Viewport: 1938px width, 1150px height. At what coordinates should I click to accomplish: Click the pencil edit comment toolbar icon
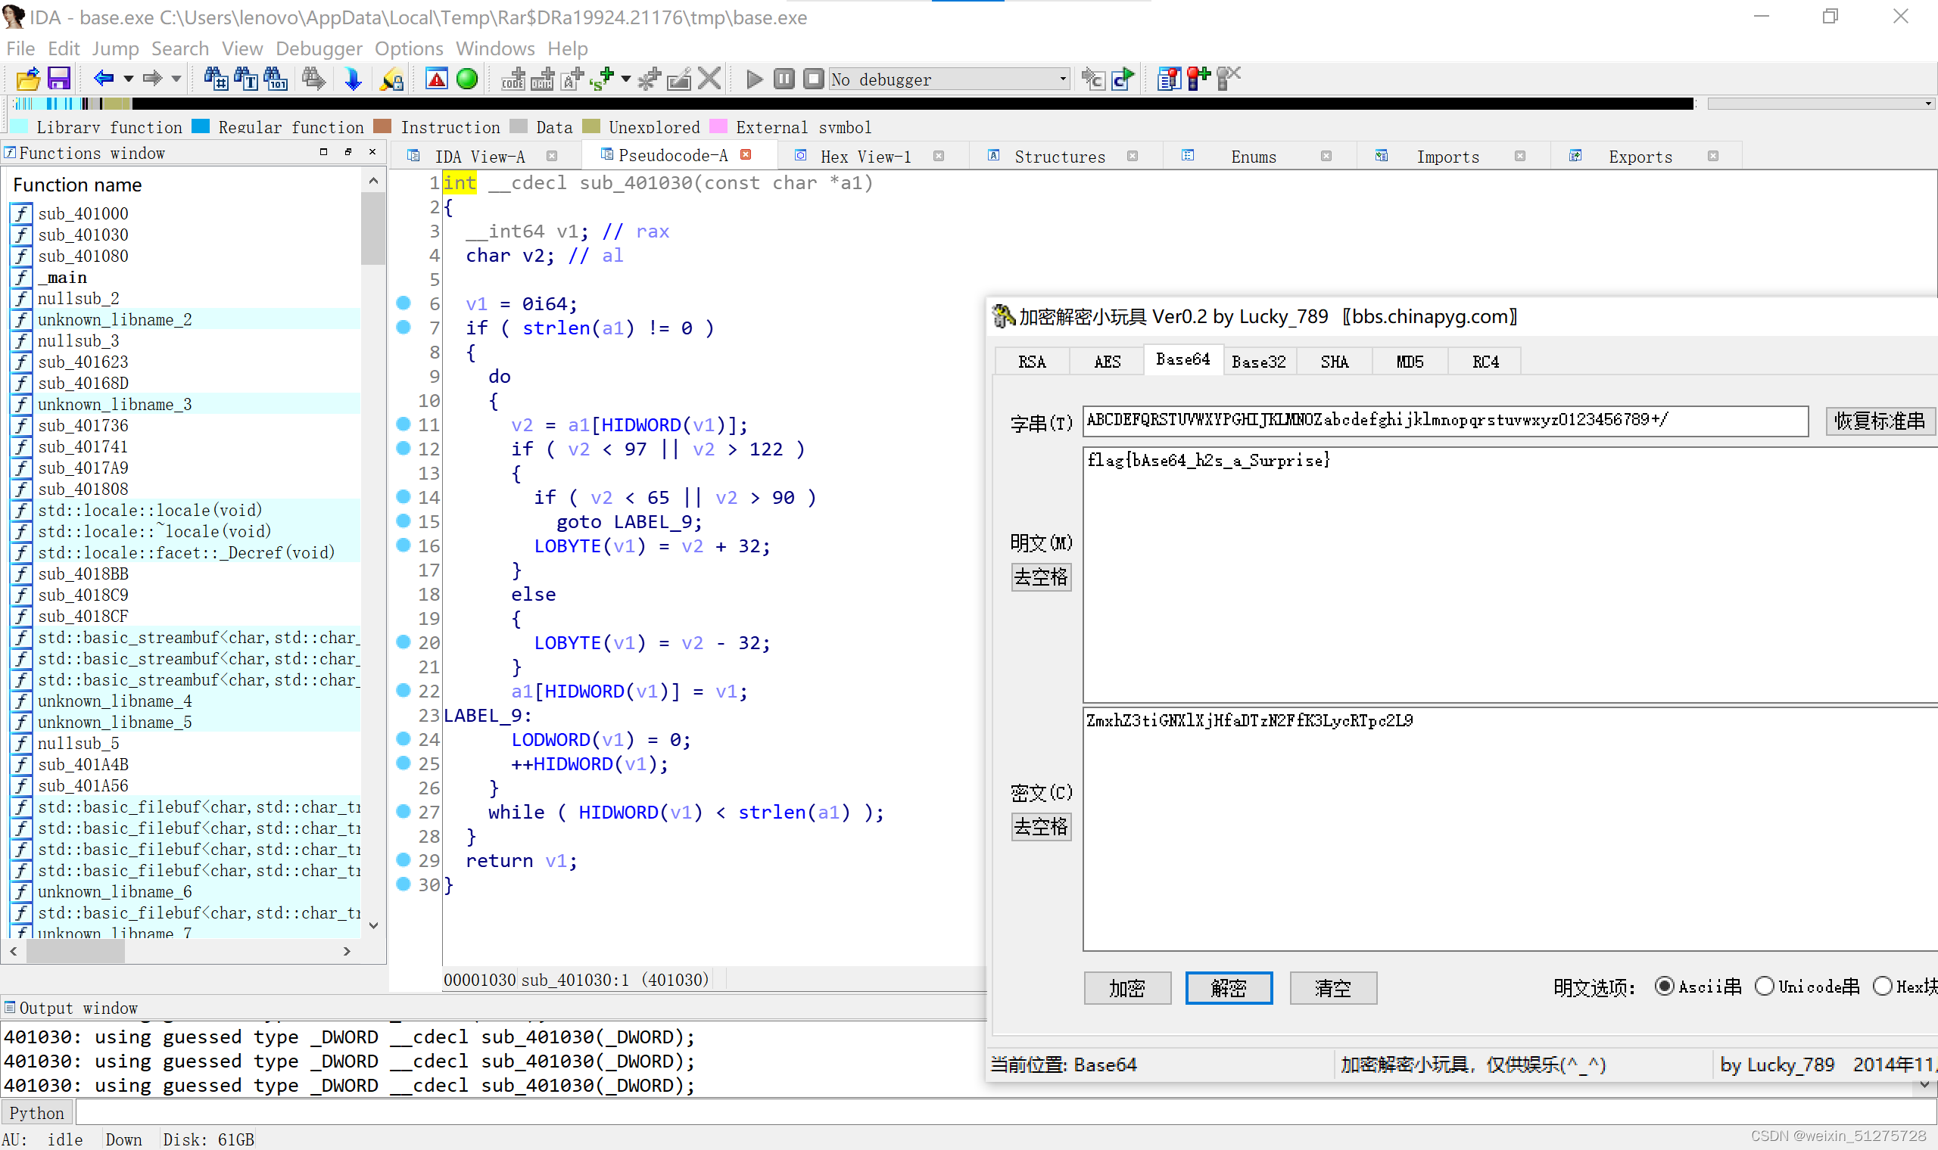[x=680, y=79]
